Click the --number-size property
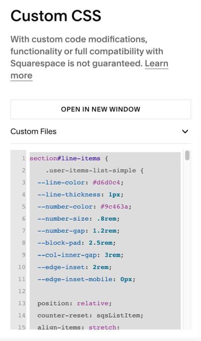This screenshot has height=341, width=201. [63, 219]
